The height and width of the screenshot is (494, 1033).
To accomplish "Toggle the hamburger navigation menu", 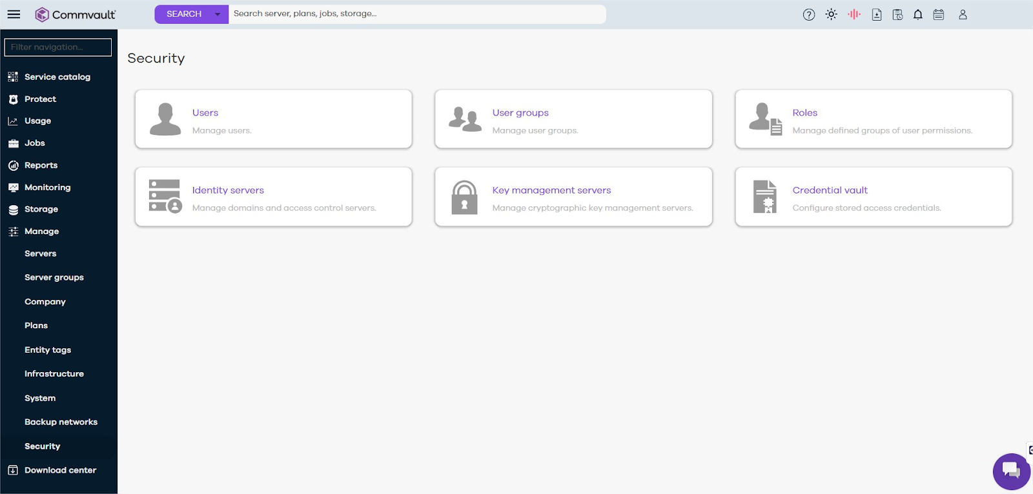I will pyautogui.click(x=14, y=14).
